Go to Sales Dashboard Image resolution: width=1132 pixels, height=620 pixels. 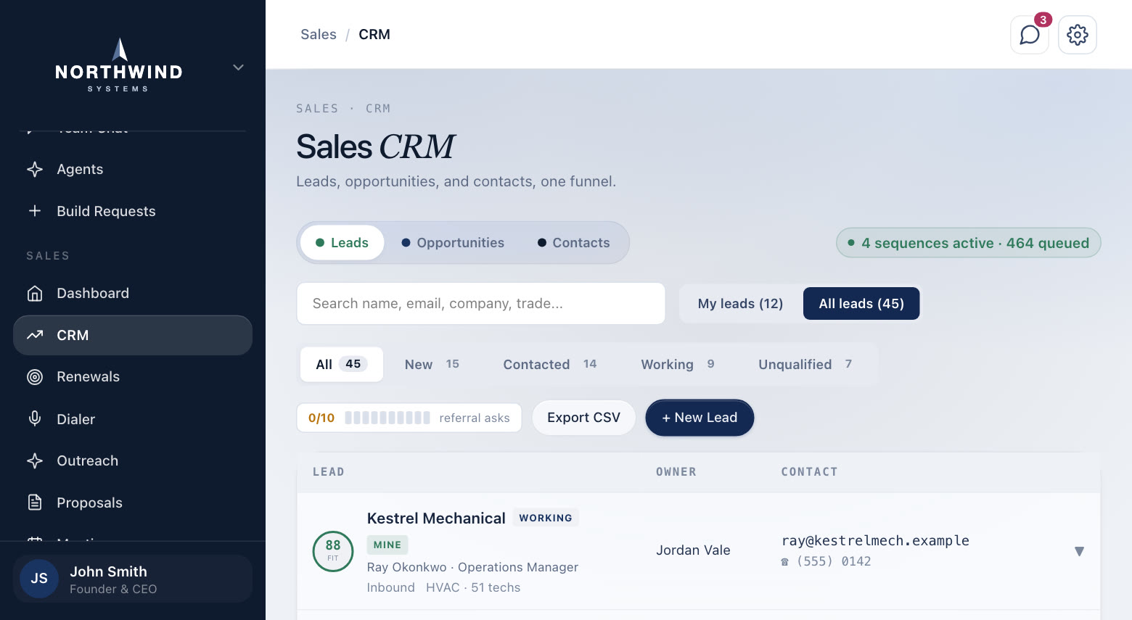(133, 293)
